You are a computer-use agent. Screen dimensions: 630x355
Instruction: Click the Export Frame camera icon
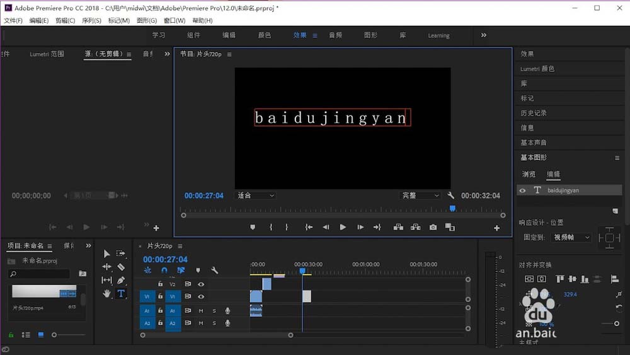[433, 227]
